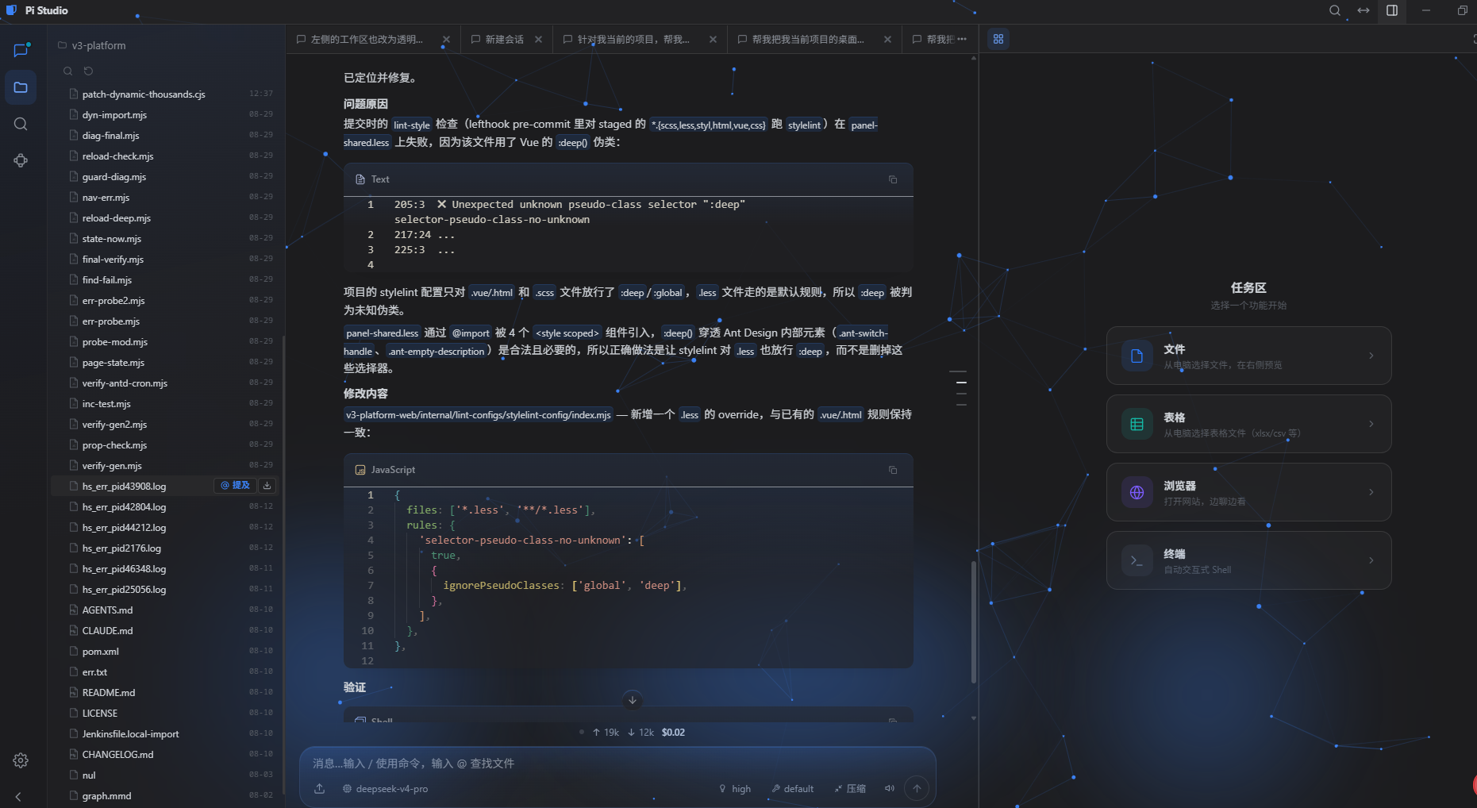Click file search magnifier in explorer
The width and height of the screenshot is (1477, 808).
coord(68,71)
